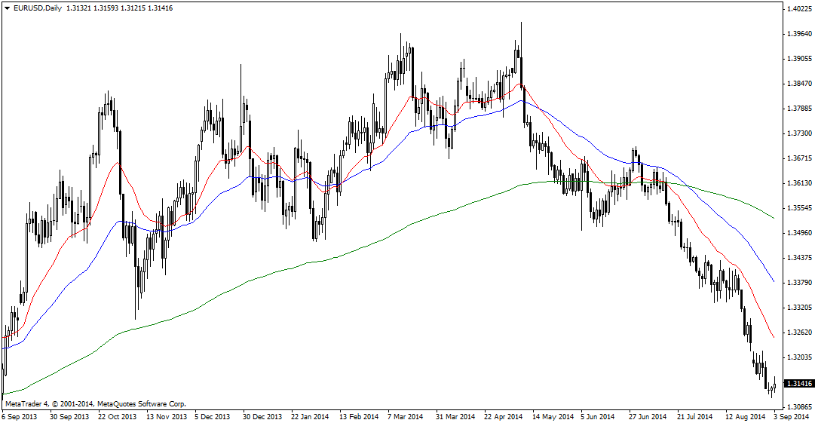Viewport: 815px width, 423px height.
Task: Click the 1.37300 price scale label
Action: click(x=799, y=133)
